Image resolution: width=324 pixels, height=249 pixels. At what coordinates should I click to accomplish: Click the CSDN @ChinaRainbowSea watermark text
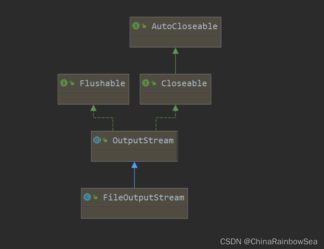[269, 241]
